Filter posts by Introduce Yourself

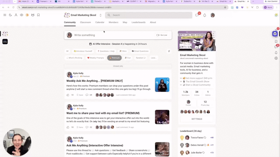click(83, 51)
